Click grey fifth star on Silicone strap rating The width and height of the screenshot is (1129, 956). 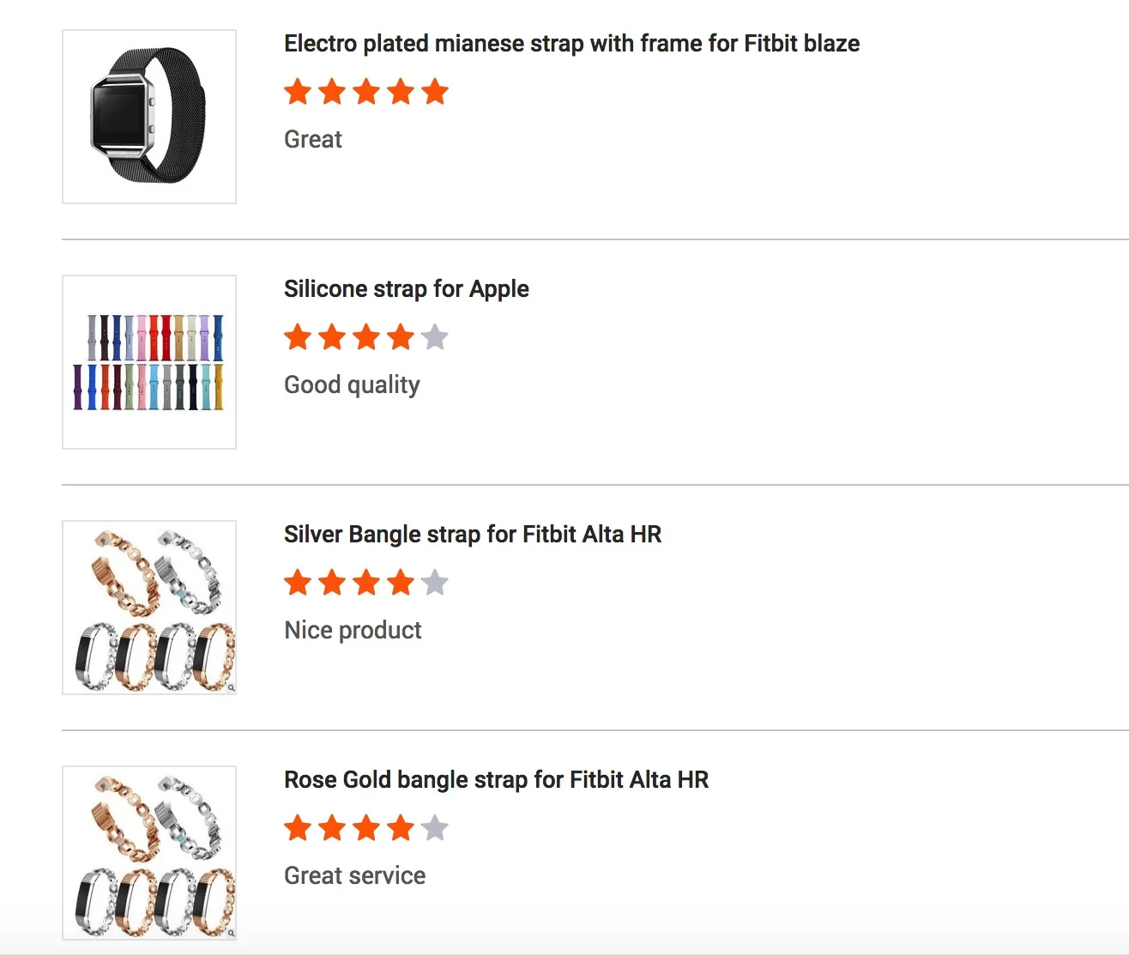(435, 337)
